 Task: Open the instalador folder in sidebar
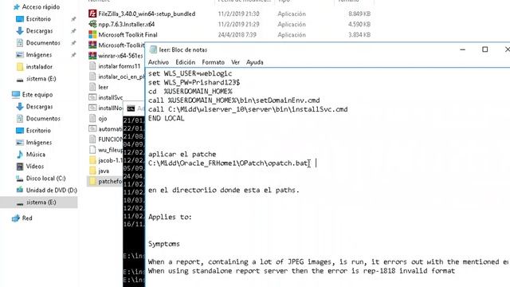click(x=39, y=67)
